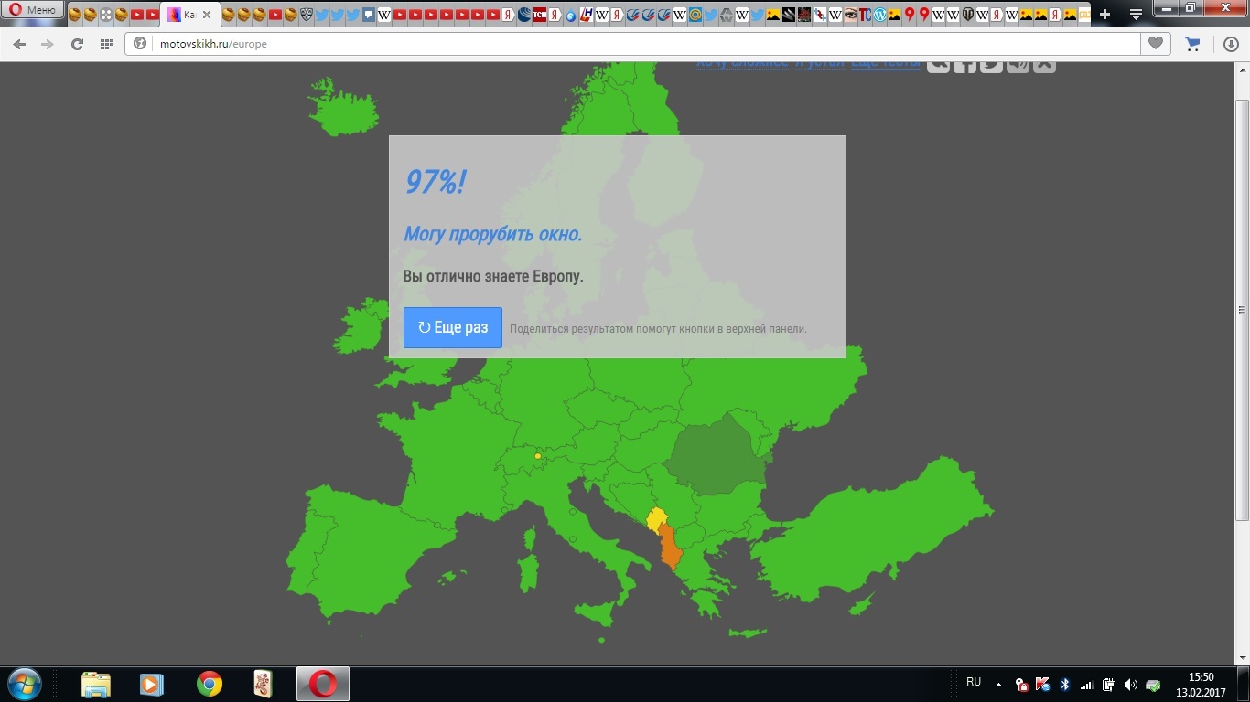This screenshot has height=702, width=1250.
Task: Click the Могу прорубить окно text
Action: point(492,234)
